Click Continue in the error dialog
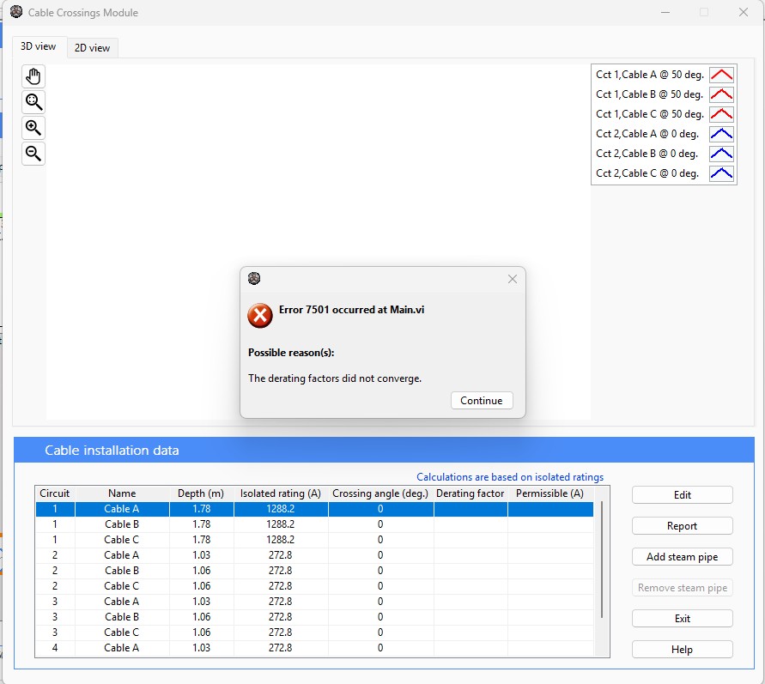 pyautogui.click(x=482, y=400)
